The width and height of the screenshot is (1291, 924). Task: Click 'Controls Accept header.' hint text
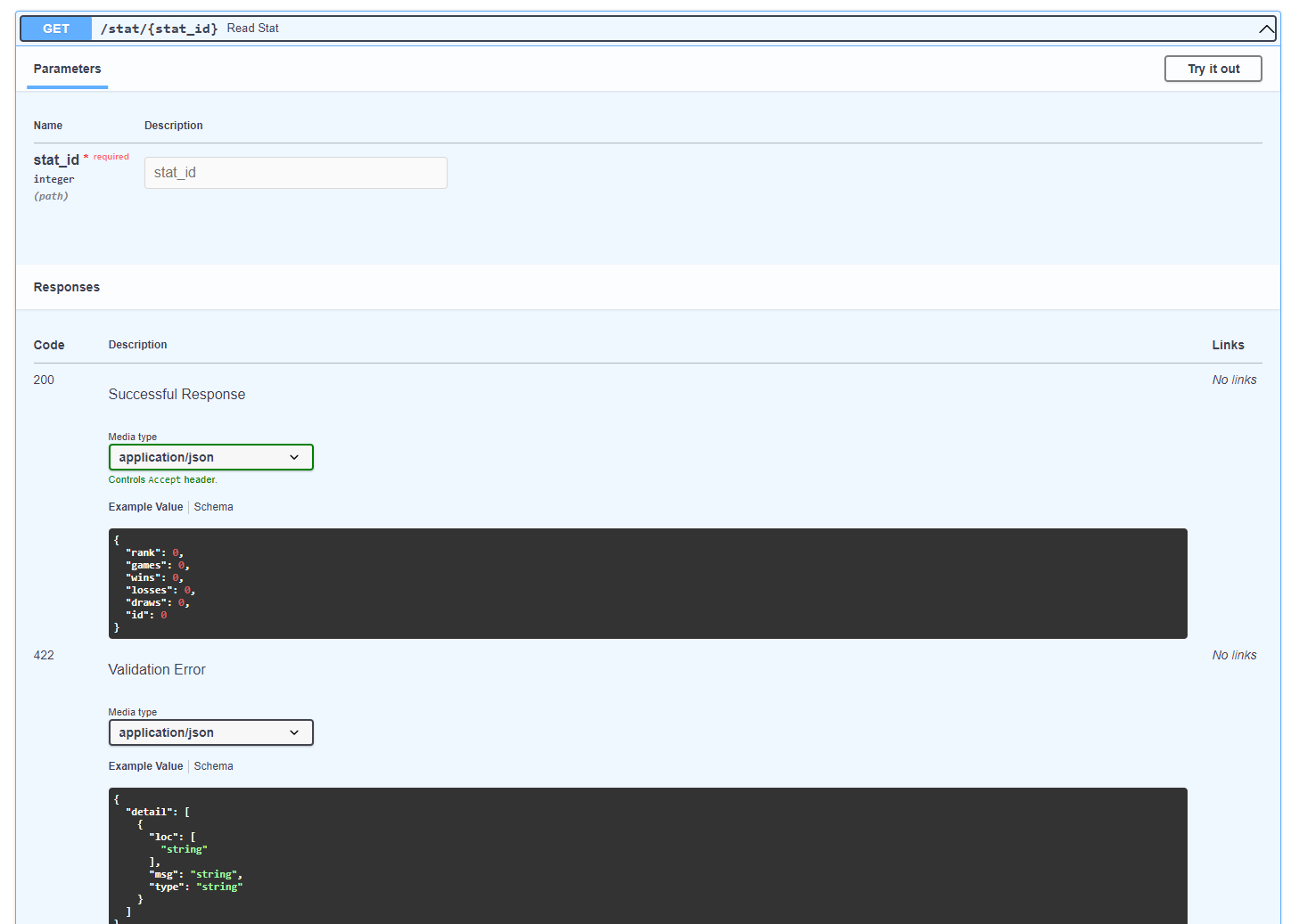tap(162, 479)
